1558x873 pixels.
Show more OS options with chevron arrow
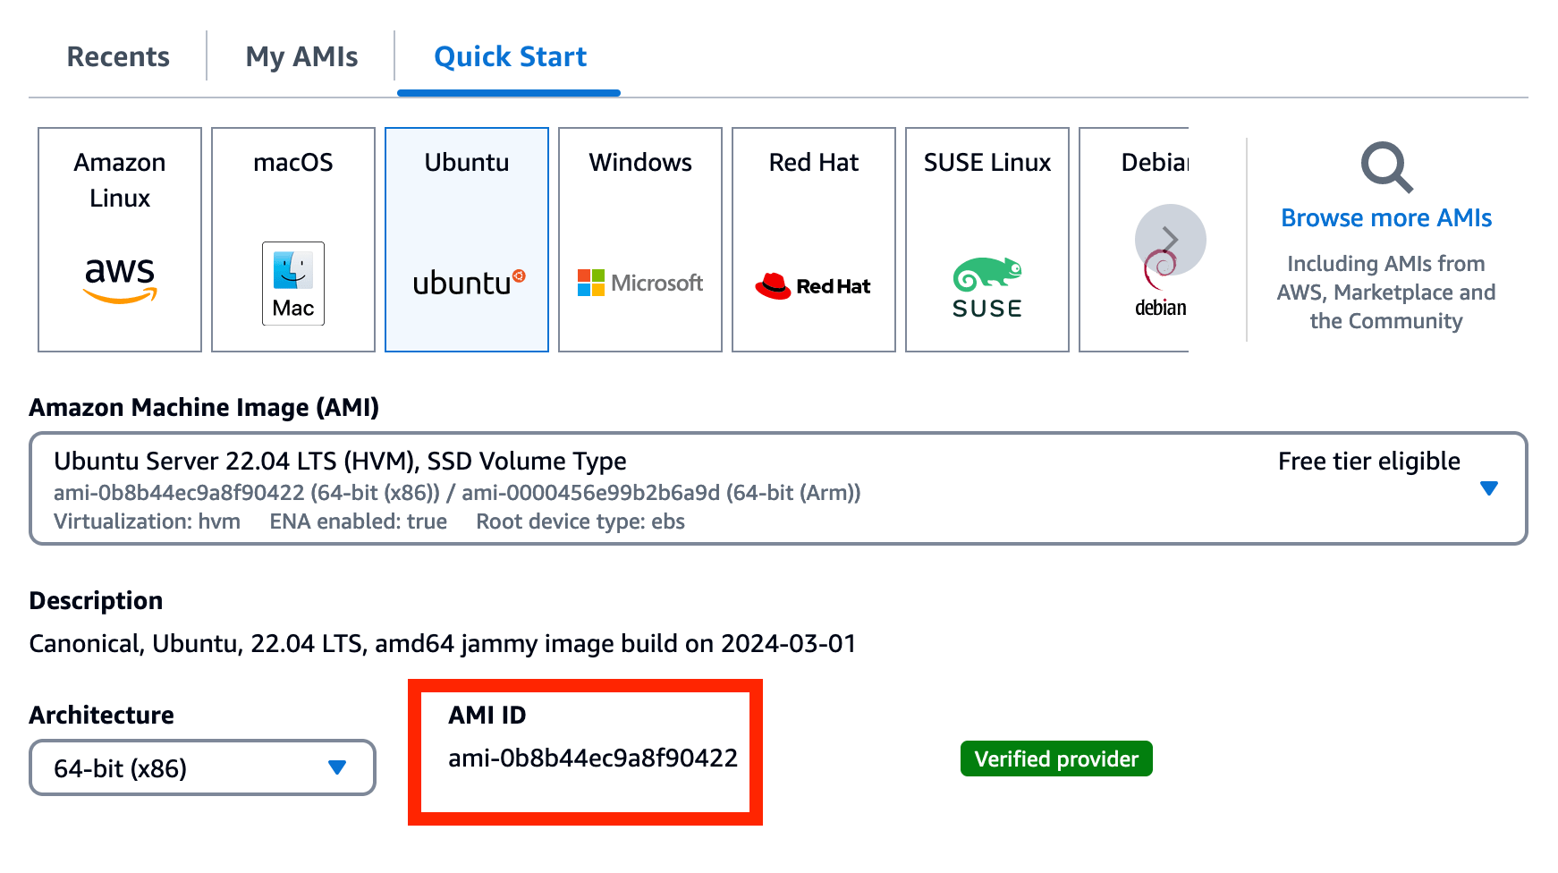pos(1170,240)
